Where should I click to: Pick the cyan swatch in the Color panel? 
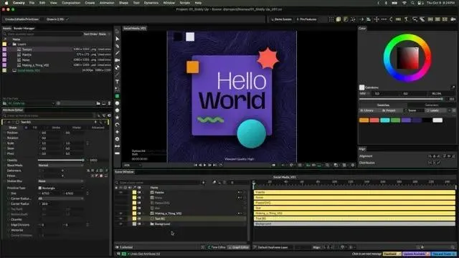[x=385, y=120]
